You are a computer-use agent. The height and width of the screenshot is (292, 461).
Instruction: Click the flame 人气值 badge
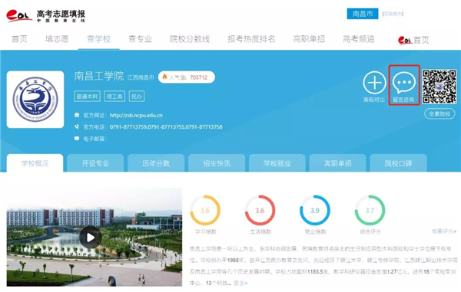coord(187,77)
